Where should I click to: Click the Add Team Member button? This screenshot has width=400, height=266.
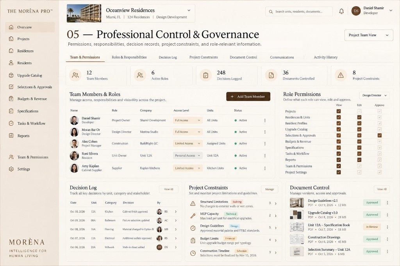(x=248, y=97)
